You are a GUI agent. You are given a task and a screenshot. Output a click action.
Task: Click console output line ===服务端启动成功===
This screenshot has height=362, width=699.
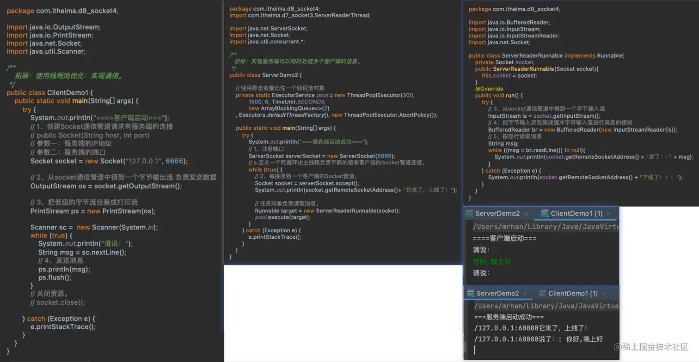509,317
